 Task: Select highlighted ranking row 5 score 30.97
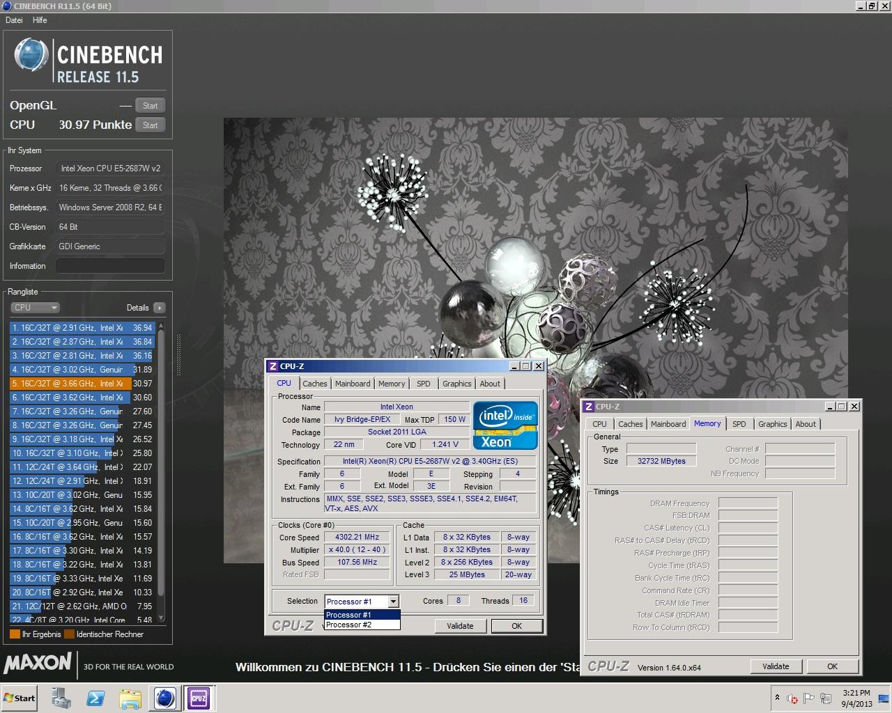81,384
